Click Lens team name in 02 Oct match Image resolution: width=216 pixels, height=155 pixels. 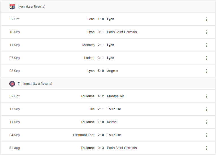[91, 19]
